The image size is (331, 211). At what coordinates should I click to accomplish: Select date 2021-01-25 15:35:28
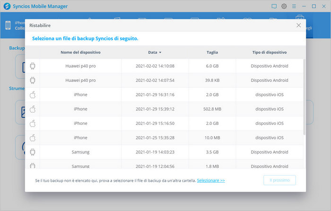[x=155, y=138]
